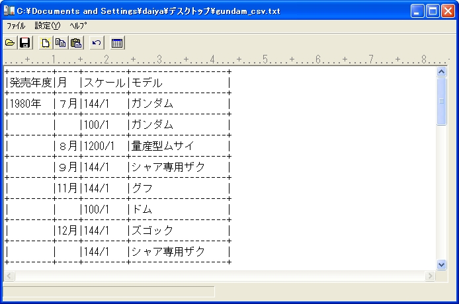The height and width of the screenshot is (304, 459).
Task: Click the vertical scrollbar thumb
Action: click(441, 101)
